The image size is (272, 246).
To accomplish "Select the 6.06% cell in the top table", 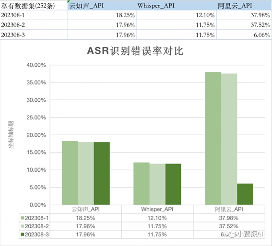I will pos(244,35).
